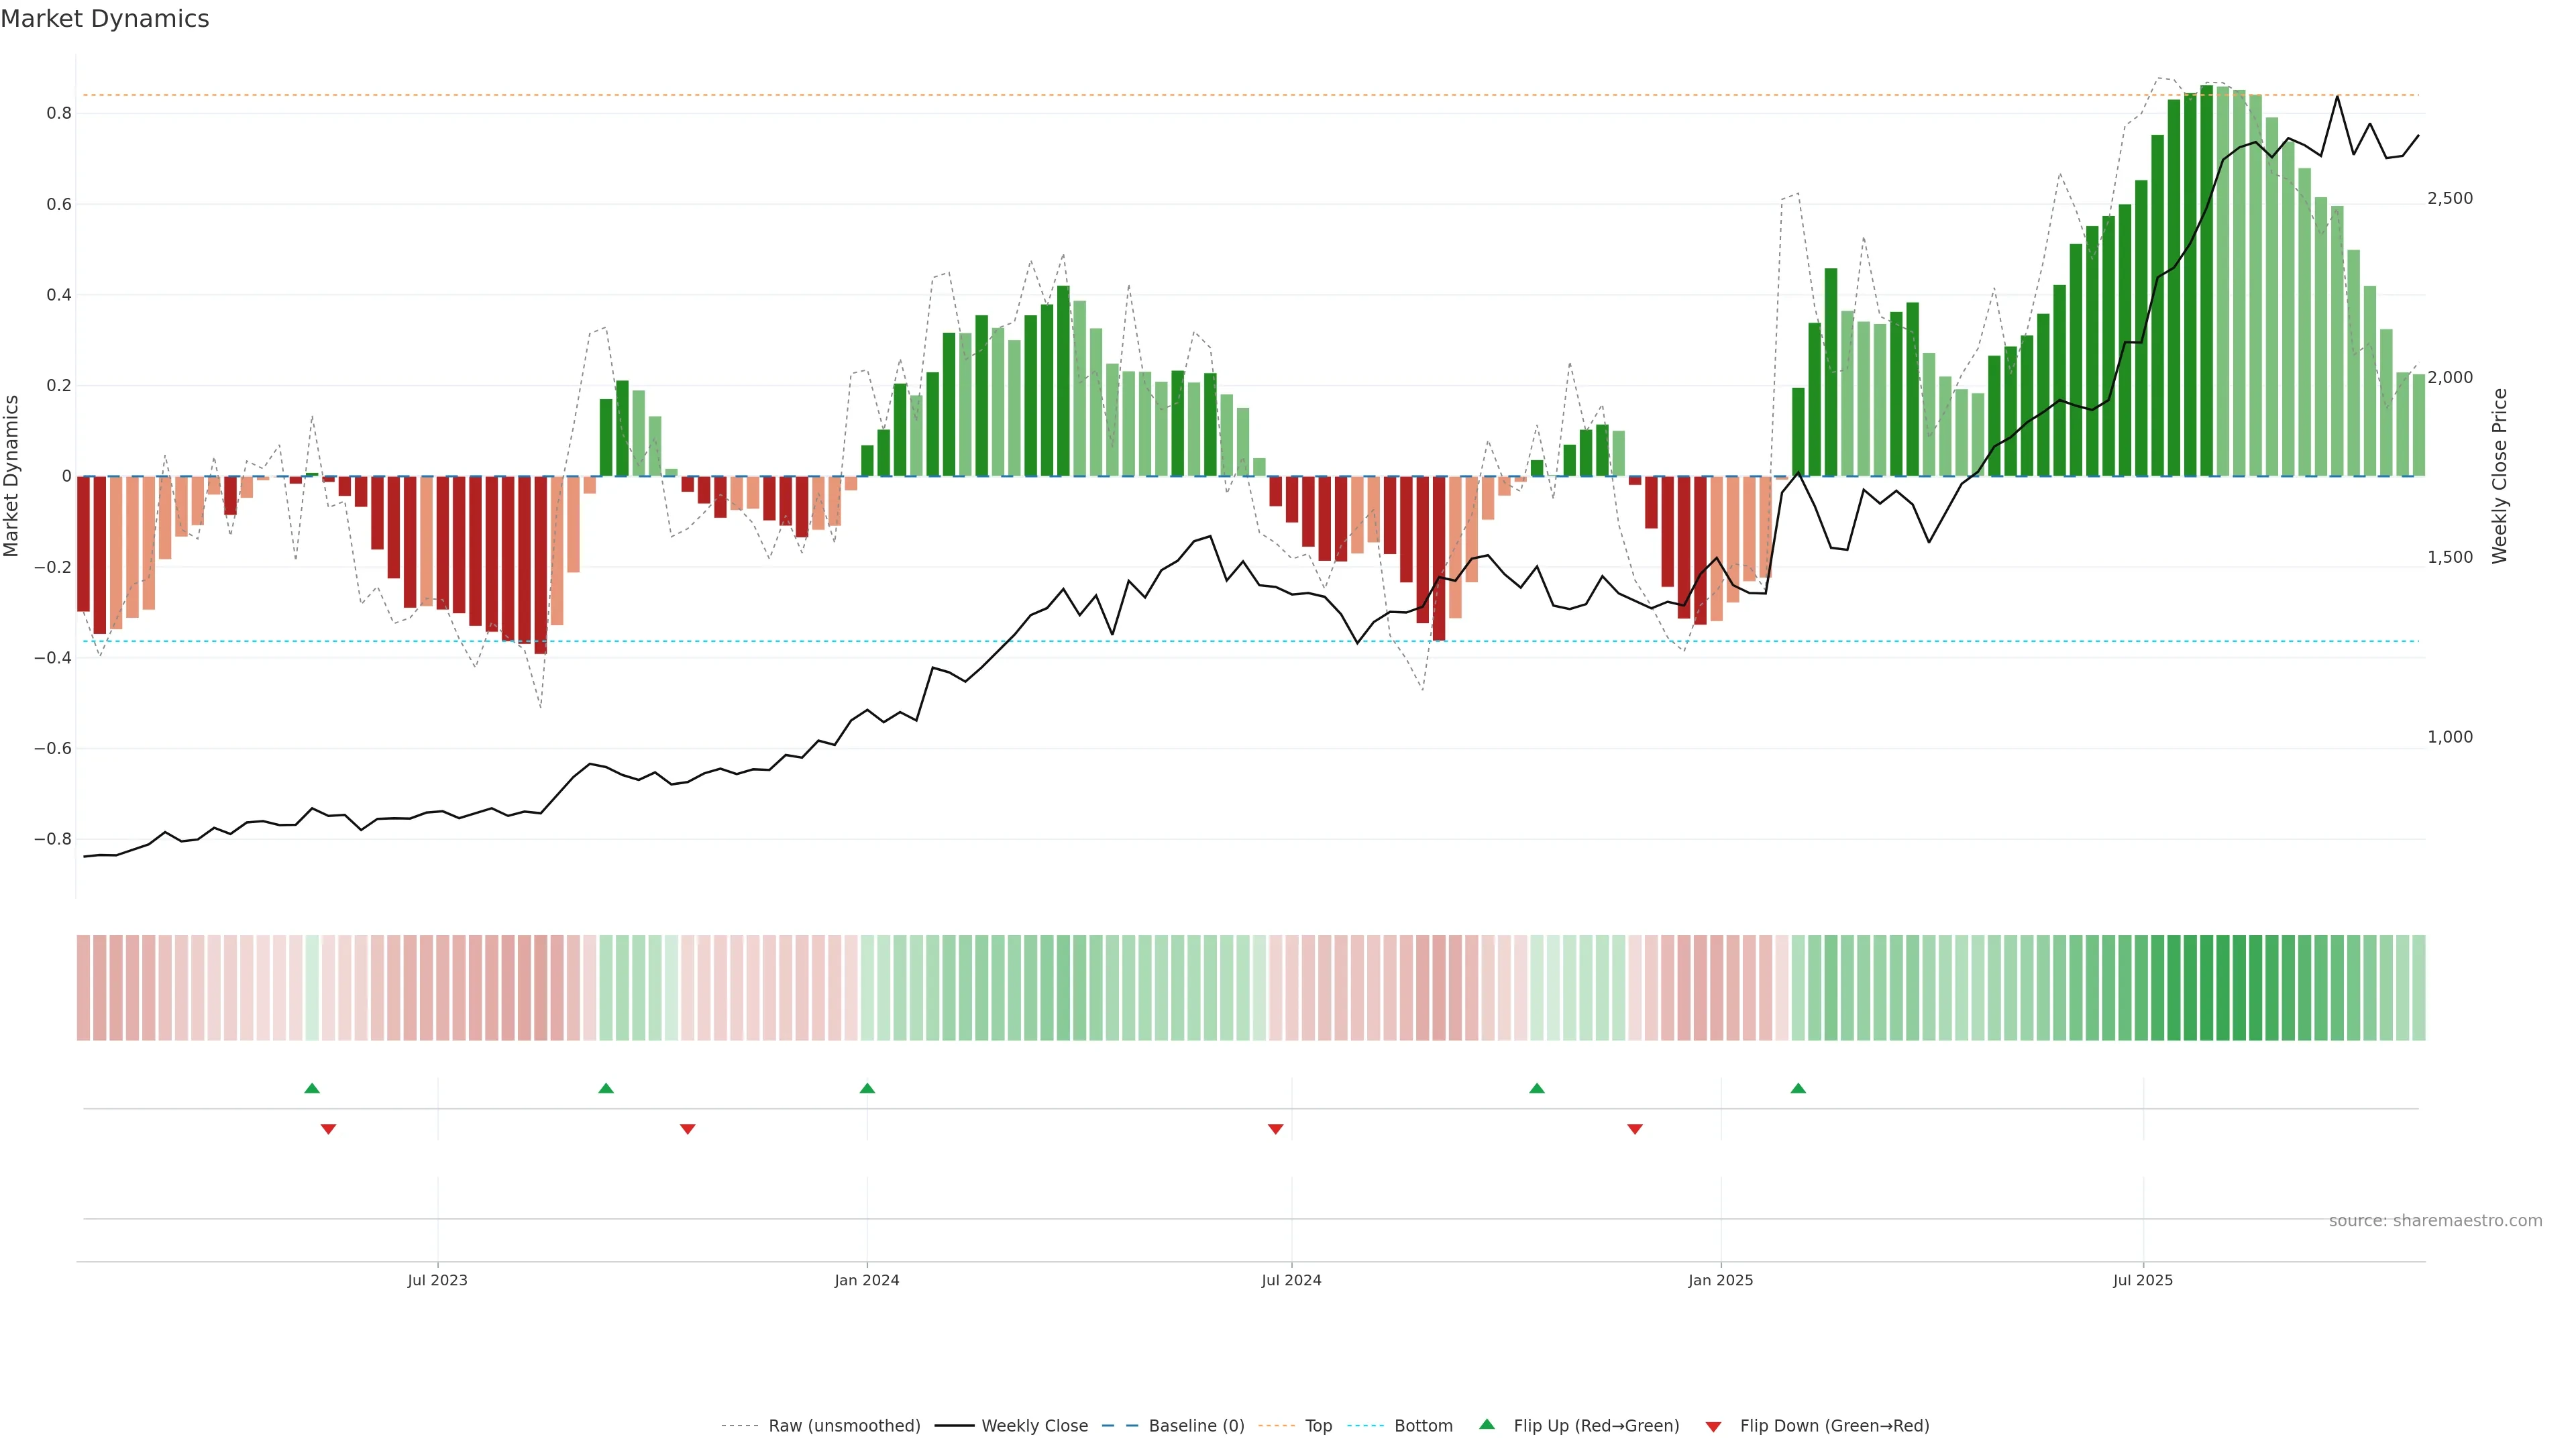Image resolution: width=2576 pixels, height=1449 pixels.
Task: Click the first red flip-down marker before Jul 2023
Action: point(328,1129)
